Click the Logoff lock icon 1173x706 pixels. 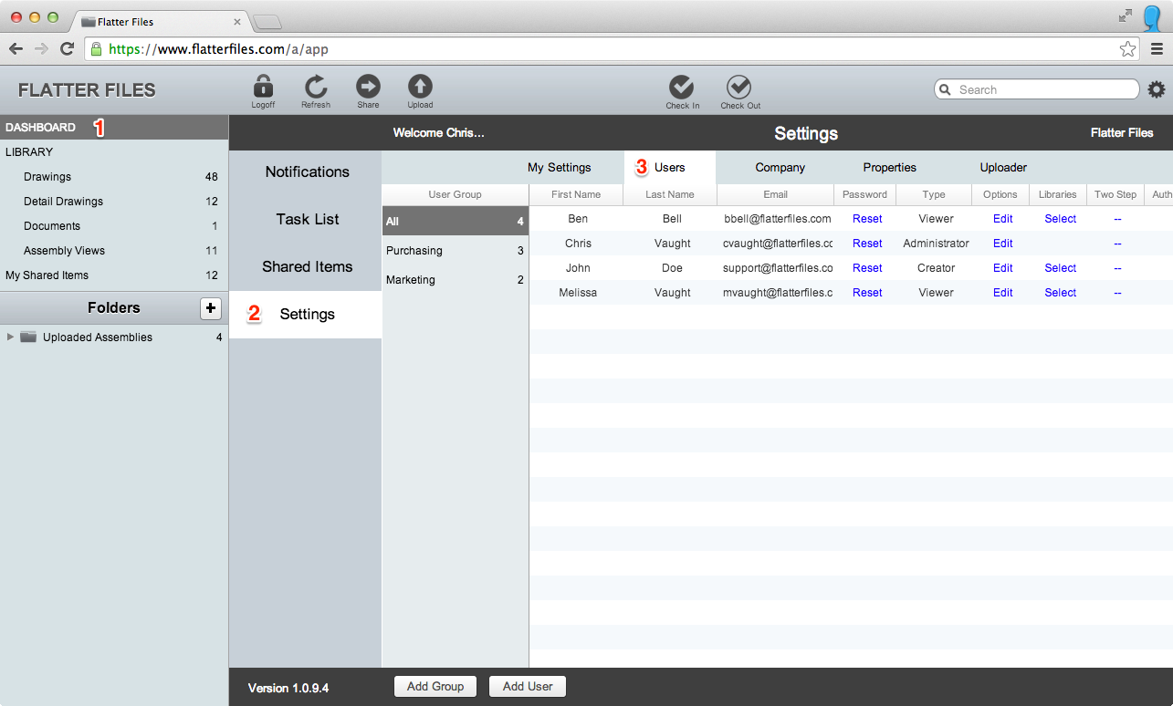click(263, 86)
